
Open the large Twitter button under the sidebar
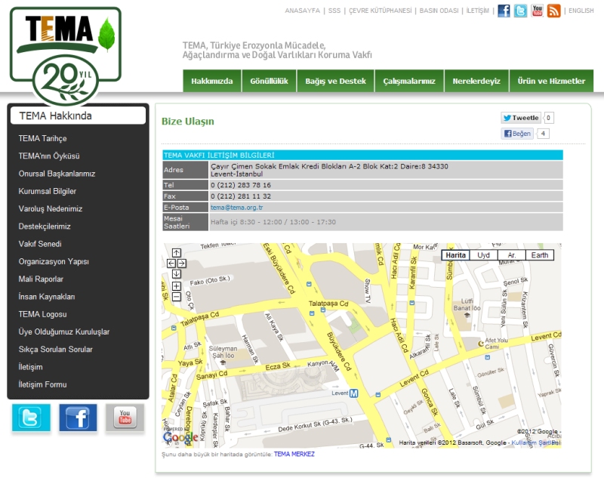tap(31, 418)
